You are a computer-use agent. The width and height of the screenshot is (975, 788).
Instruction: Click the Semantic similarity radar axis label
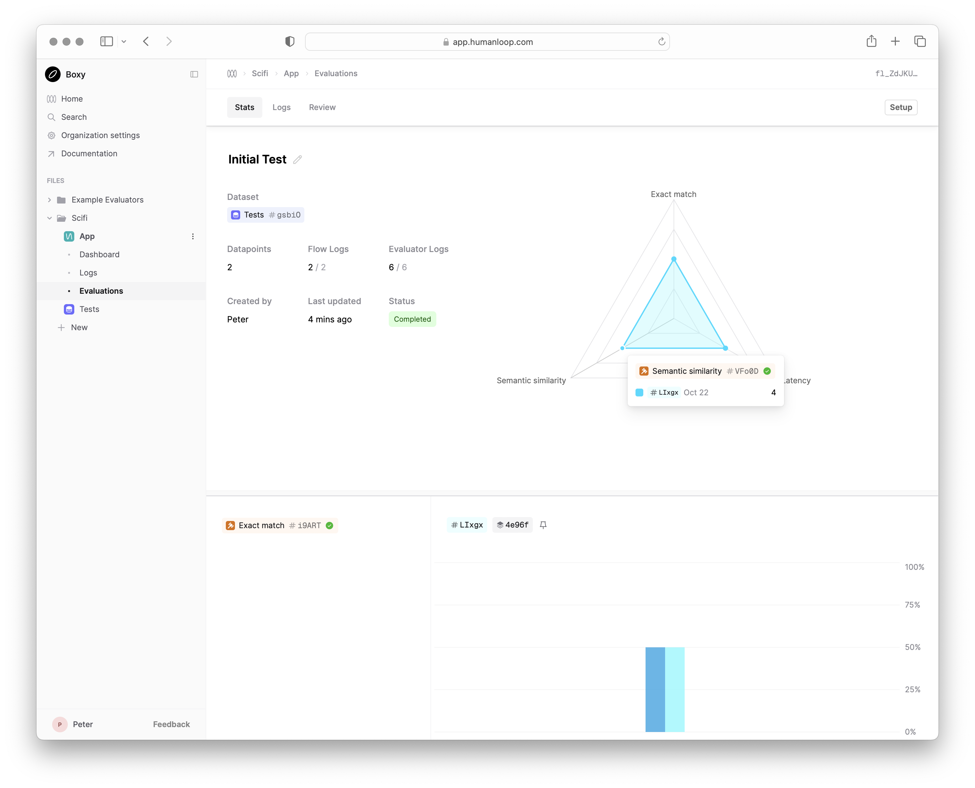(531, 380)
